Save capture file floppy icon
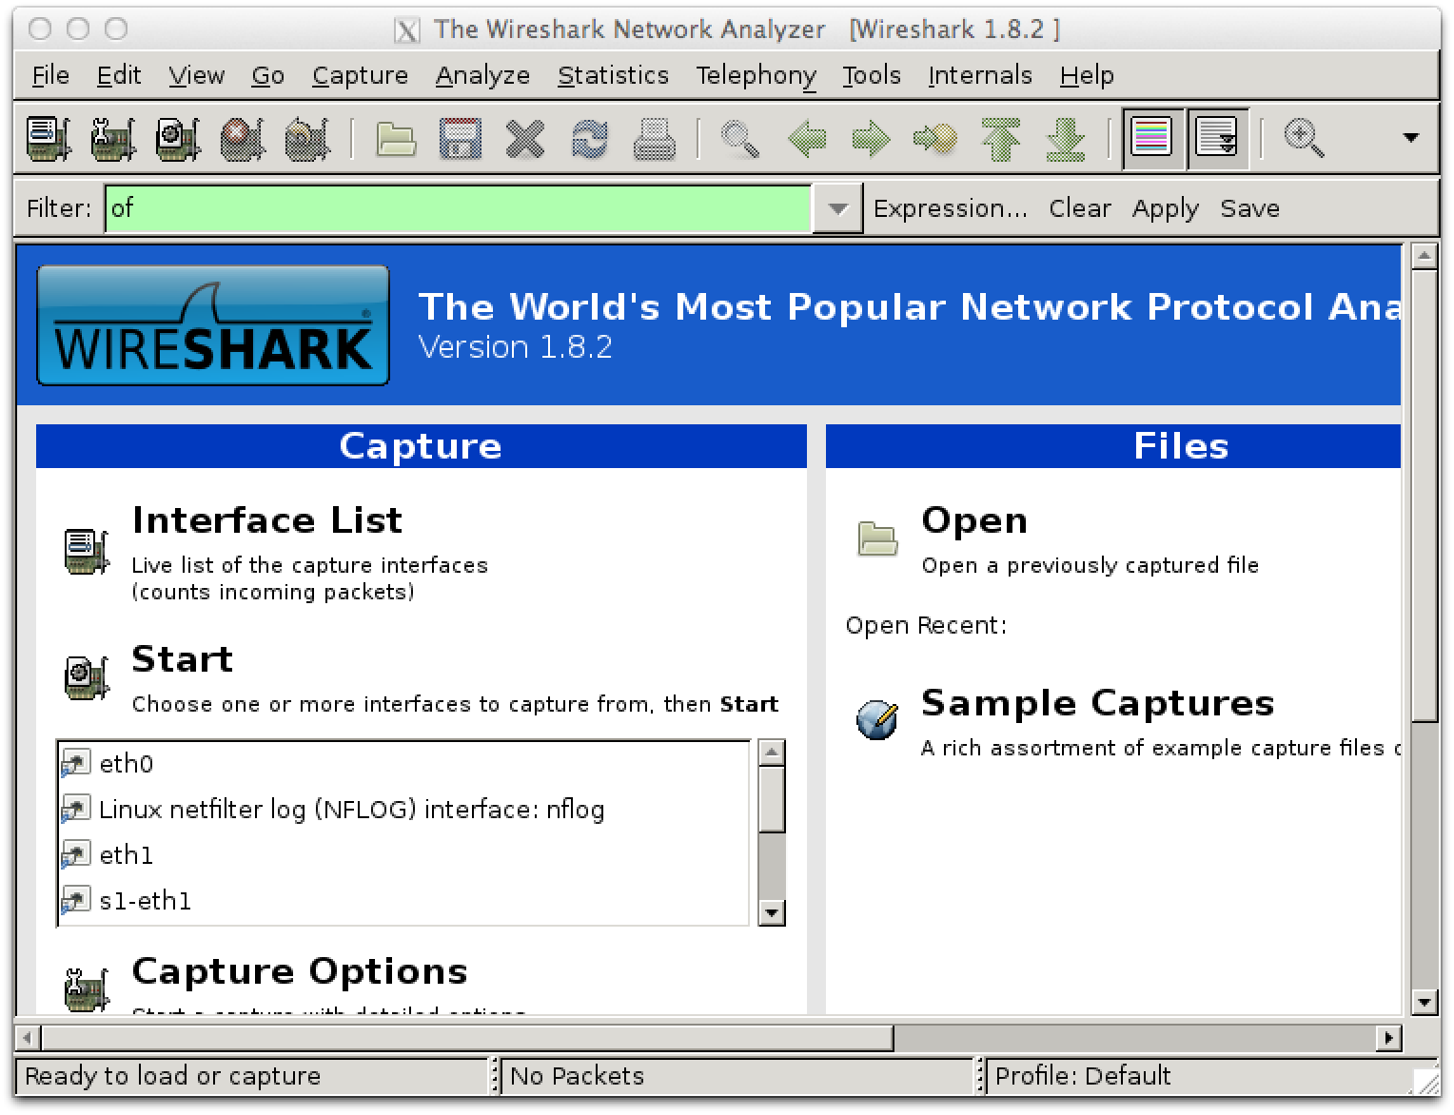1454x1115 pixels. pyautogui.click(x=461, y=139)
